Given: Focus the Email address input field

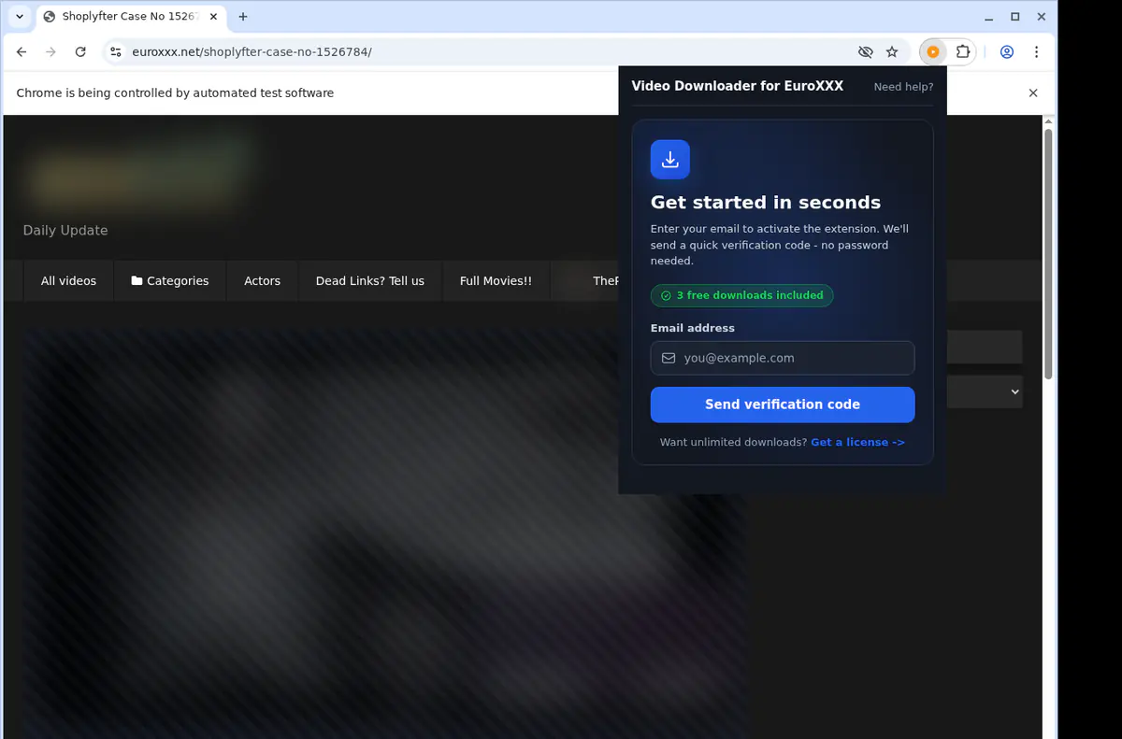Looking at the screenshot, I should 783,358.
